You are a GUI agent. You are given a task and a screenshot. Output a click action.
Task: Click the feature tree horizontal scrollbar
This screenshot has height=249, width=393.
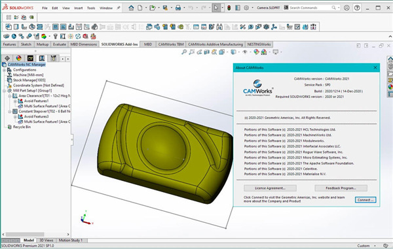point(35,235)
